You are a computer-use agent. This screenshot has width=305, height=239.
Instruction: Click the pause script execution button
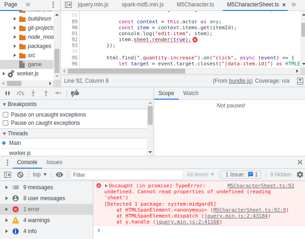8,93
